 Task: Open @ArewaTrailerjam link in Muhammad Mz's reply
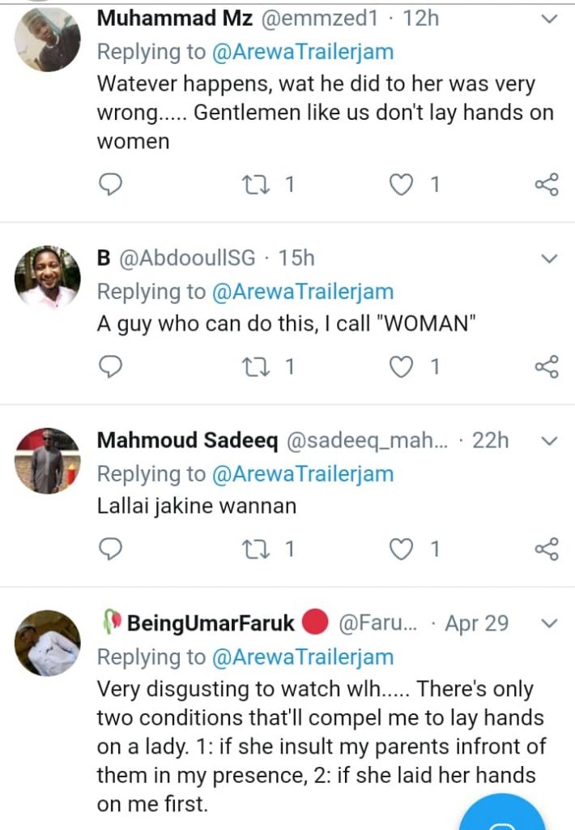pyautogui.click(x=303, y=52)
